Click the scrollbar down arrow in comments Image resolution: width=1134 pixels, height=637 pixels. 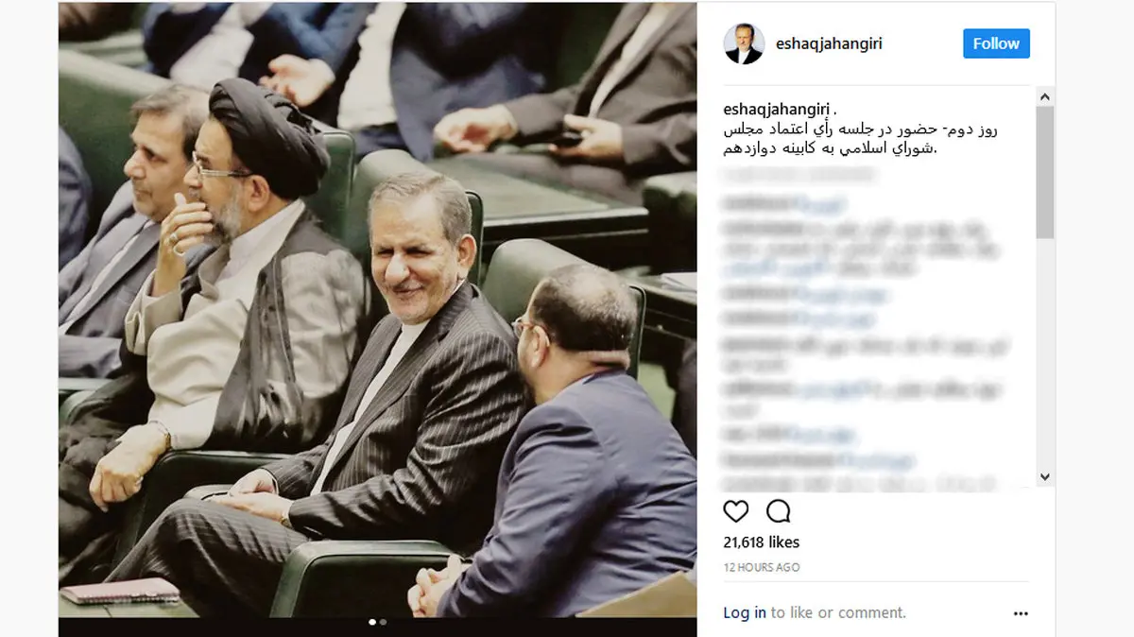click(x=1044, y=478)
